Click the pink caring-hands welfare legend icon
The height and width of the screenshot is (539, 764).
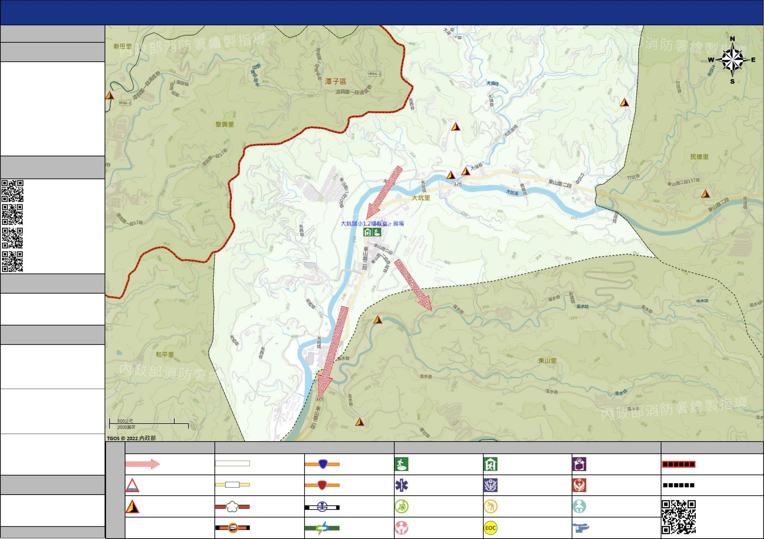tap(401, 528)
